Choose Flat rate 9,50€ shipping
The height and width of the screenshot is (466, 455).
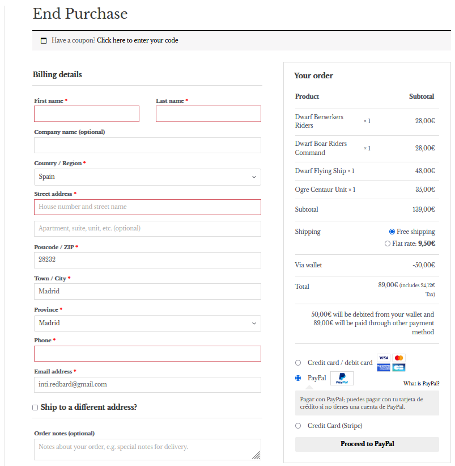click(388, 244)
